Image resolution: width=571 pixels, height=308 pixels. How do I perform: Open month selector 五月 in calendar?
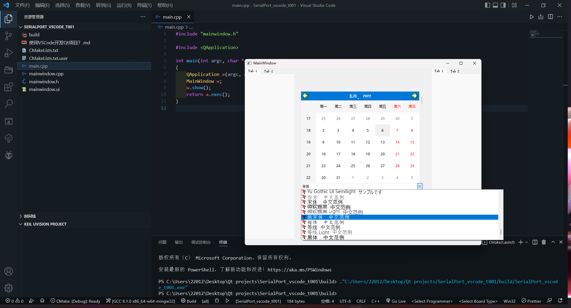click(353, 96)
